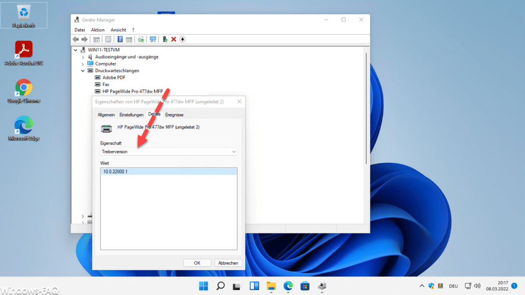The image size is (525, 295).
Task: Open the Ansicht menu
Action: pyautogui.click(x=118, y=30)
